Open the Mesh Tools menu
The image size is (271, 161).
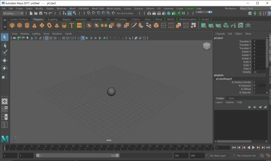(x=98, y=8)
